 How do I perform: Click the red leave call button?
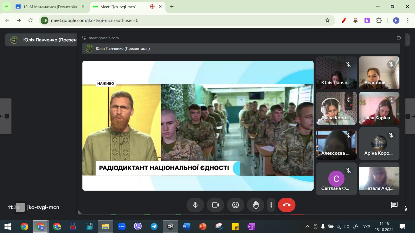pos(287,205)
